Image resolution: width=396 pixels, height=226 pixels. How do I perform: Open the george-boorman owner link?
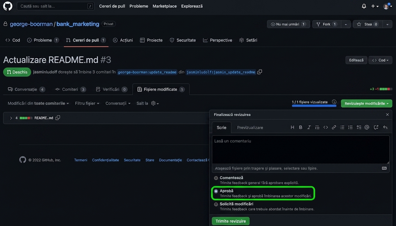coord(31,24)
